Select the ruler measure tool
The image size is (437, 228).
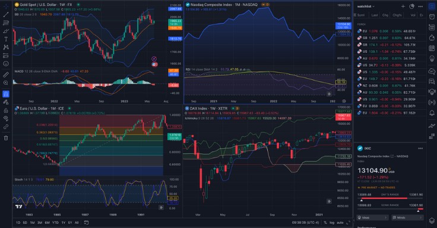pyautogui.click(x=6, y=75)
